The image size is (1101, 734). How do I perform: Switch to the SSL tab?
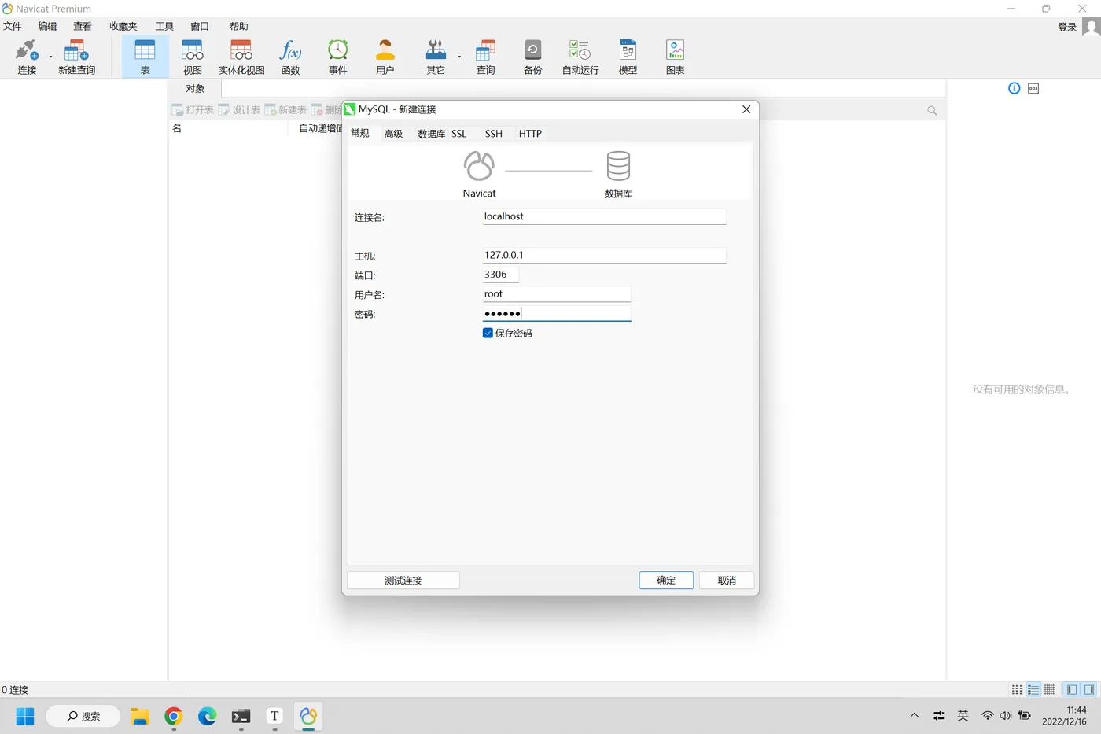click(x=459, y=134)
